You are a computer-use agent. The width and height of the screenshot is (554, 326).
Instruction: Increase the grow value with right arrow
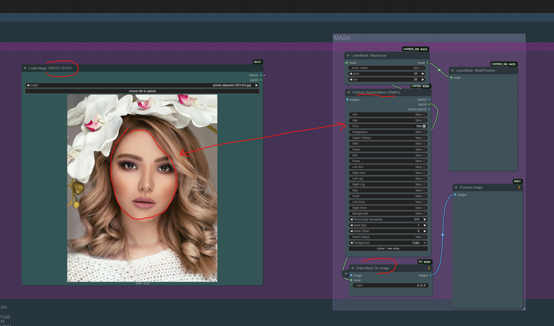pos(424,74)
